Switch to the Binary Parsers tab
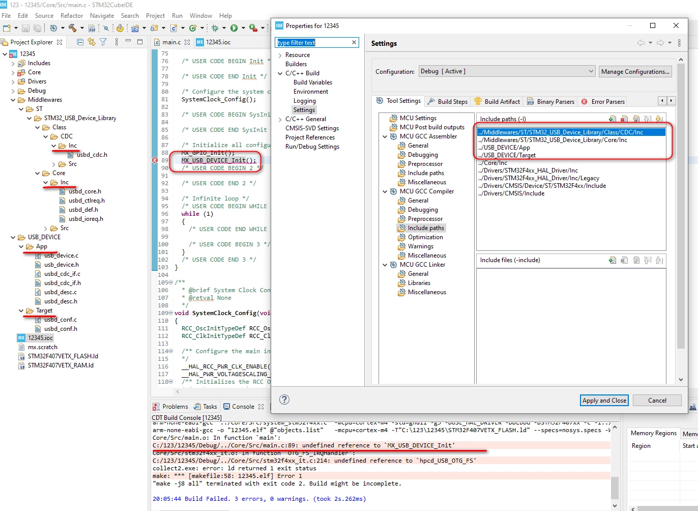Screen dimensions: 698x511 [550, 101]
